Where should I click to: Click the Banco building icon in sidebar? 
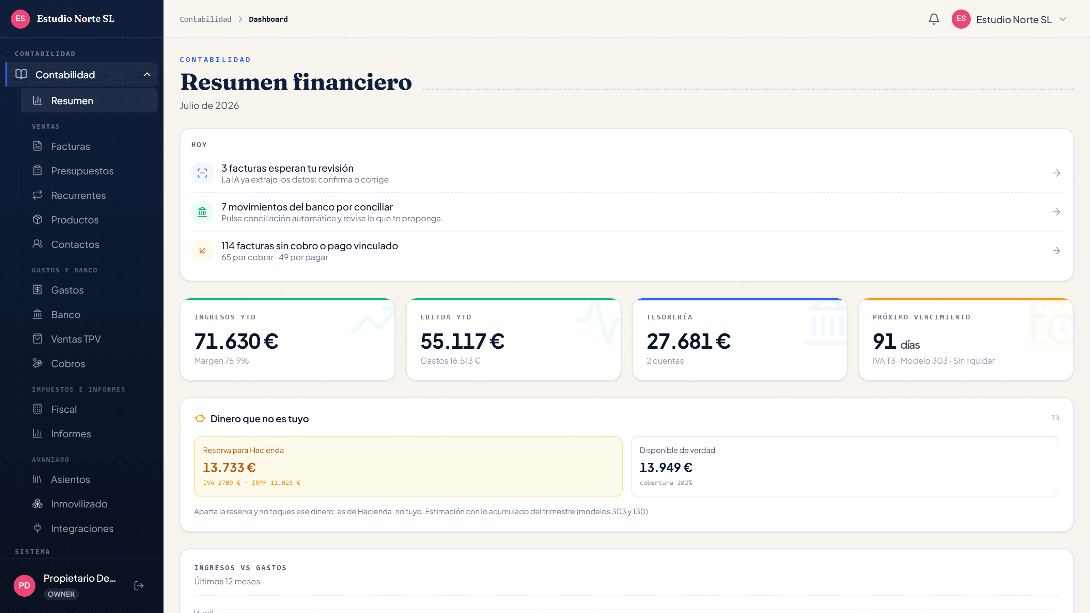coord(38,314)
